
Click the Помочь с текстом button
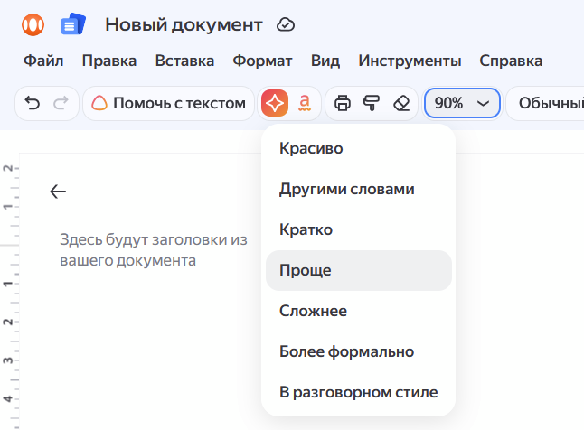point(168,103)
